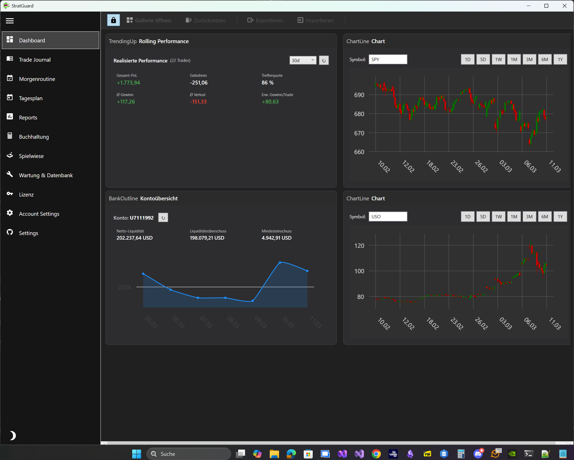Refresh the Kontoübersicht account data

(x=163, y=218)
